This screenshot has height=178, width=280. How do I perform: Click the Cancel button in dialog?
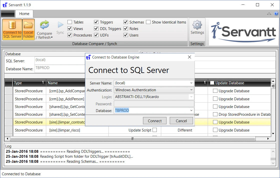click(x=181, y=121)
